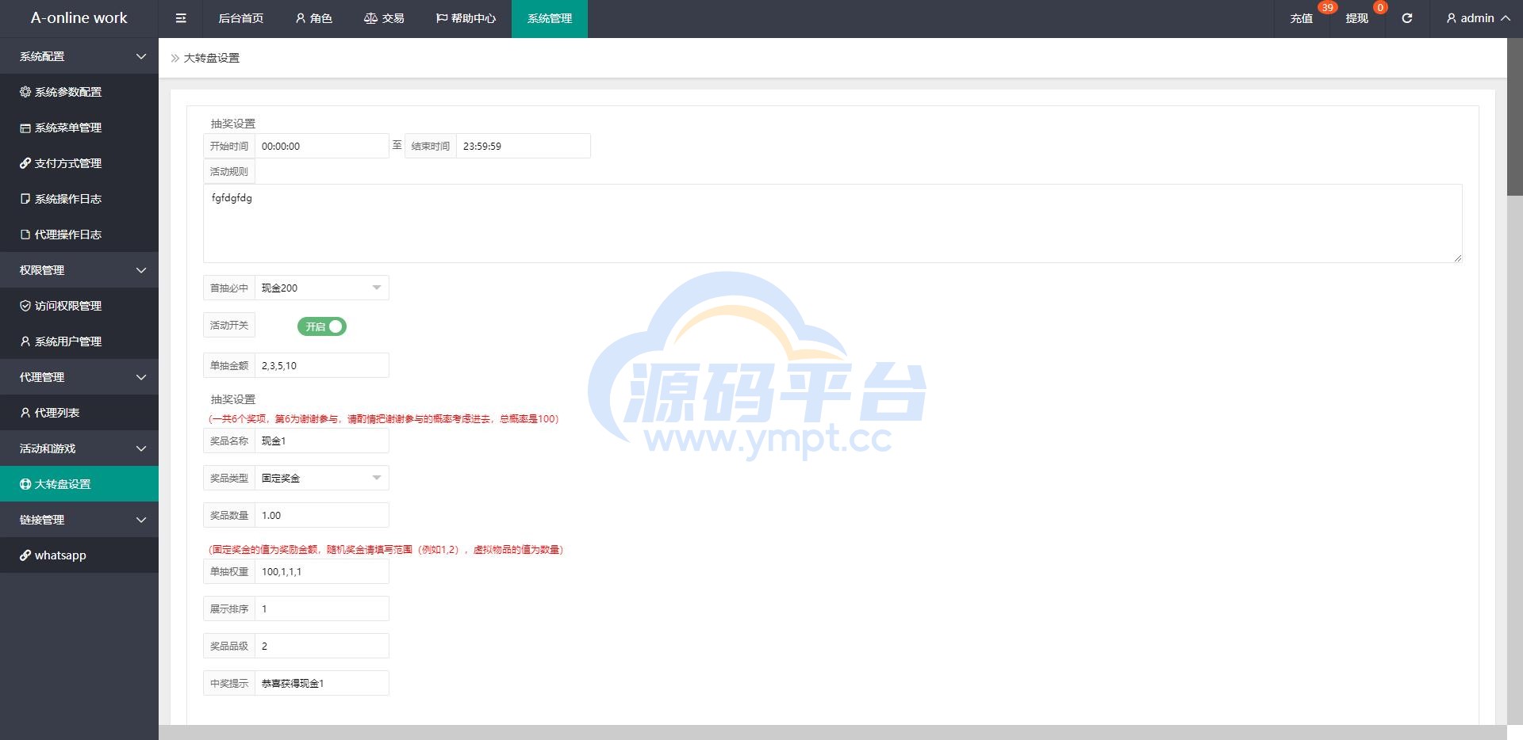Open 访问权限管理 with the shield icon
The height and width of the screenshot is (740, 1523).
[68, 306]
